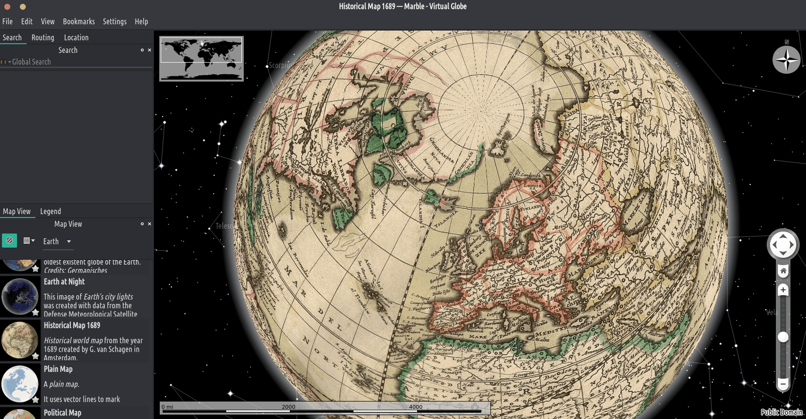Expand the binoculars search mode dropdown
This screenshot has height=419, width=806.
tap(5, 62)
